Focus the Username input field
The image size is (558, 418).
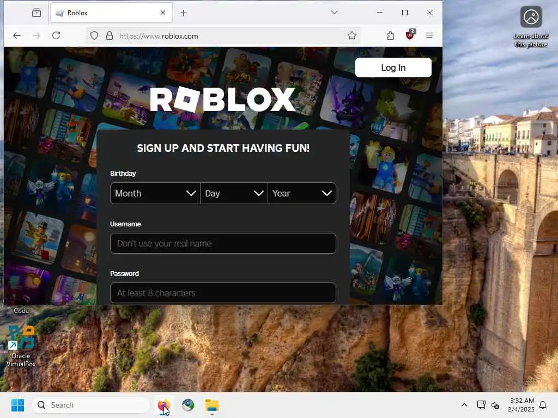point(223,243)
